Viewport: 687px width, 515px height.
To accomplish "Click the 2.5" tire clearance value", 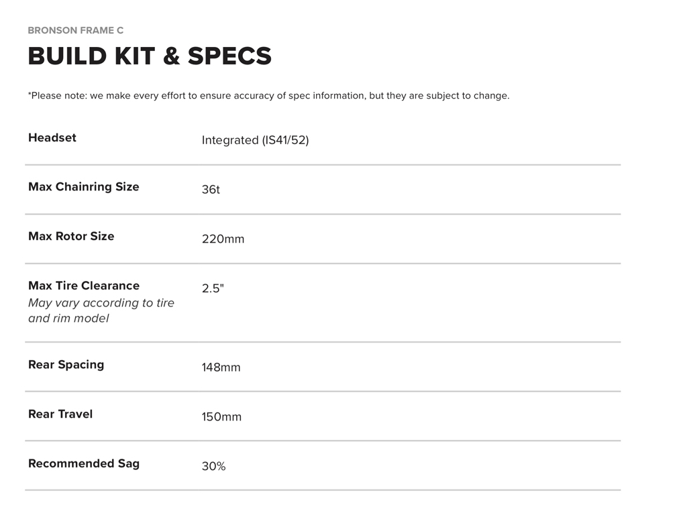I will point(213,288).
